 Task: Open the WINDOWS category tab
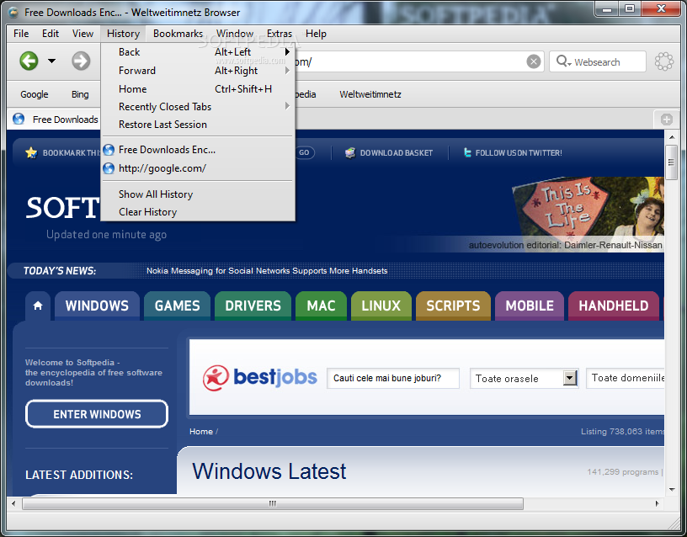tap(98, 306)
